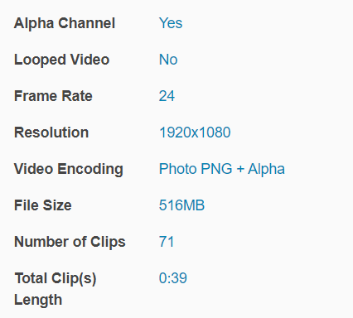Select the 0:39 clip length value

click(173, 278)
